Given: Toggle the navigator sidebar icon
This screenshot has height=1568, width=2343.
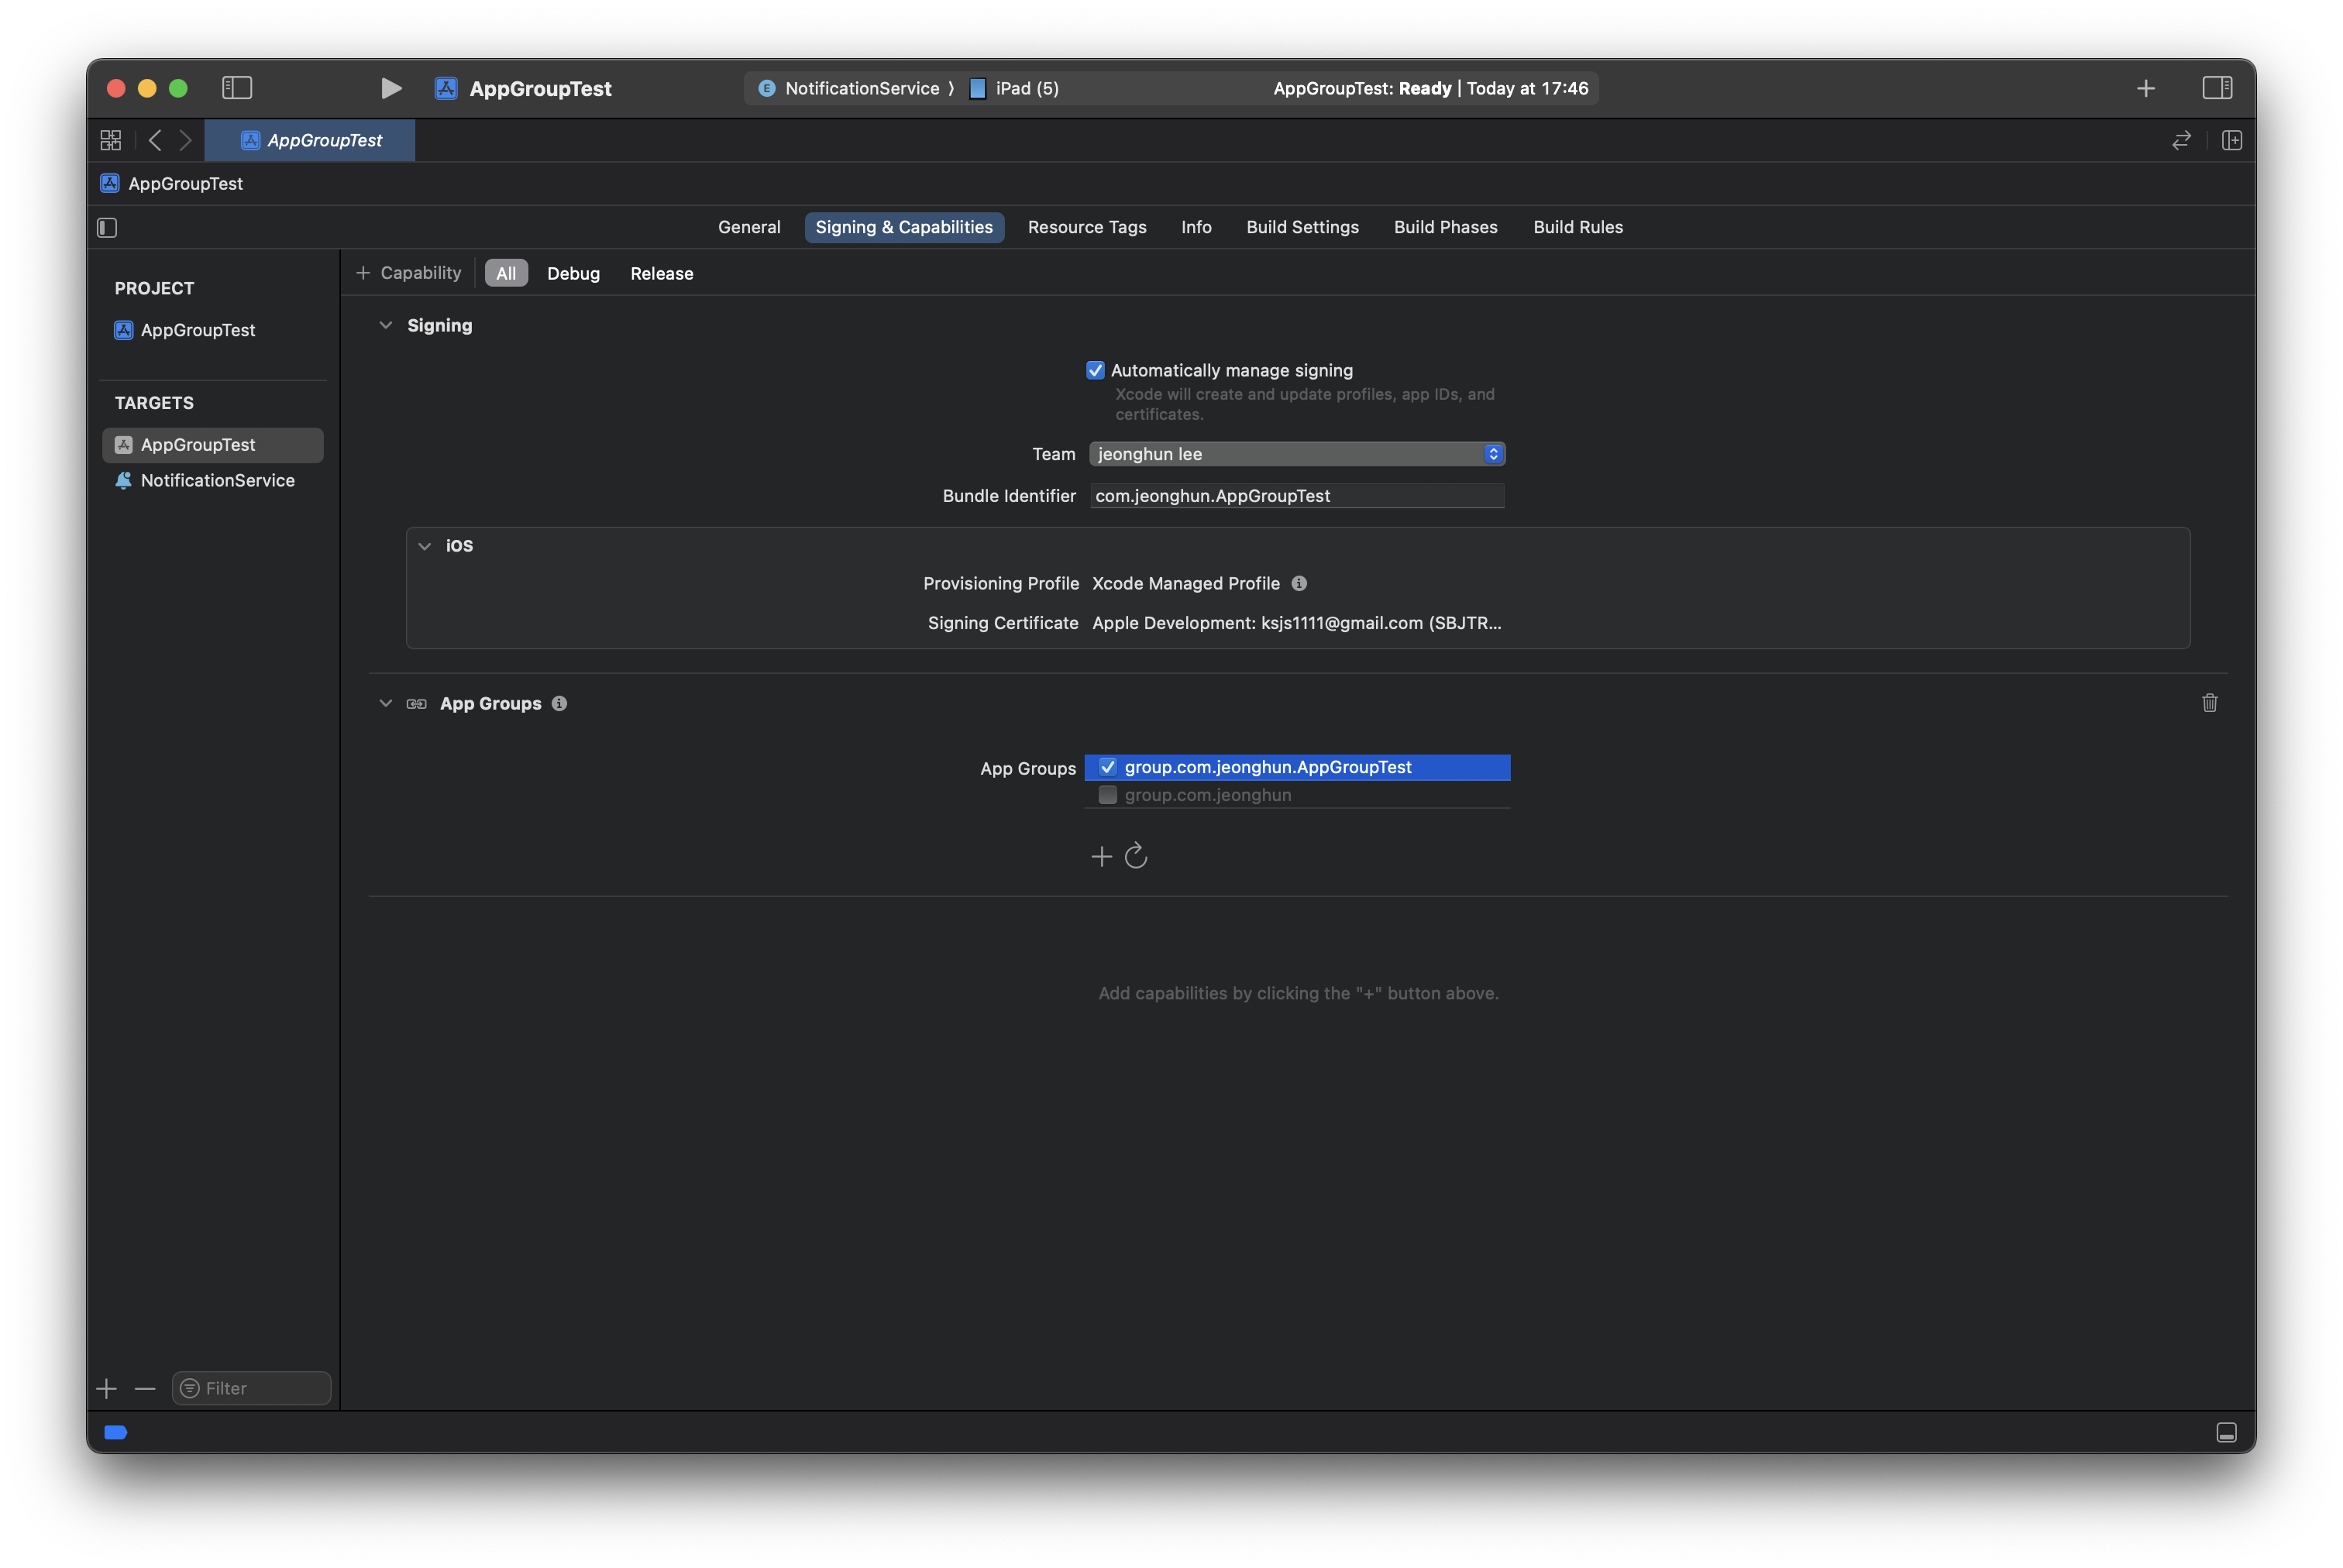Looking at the screenshot, I should tap(237, 88).
